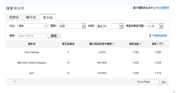Sort by 搜索指数 sort arrow icon
The image size is (183, 93).
pos(141,44)
